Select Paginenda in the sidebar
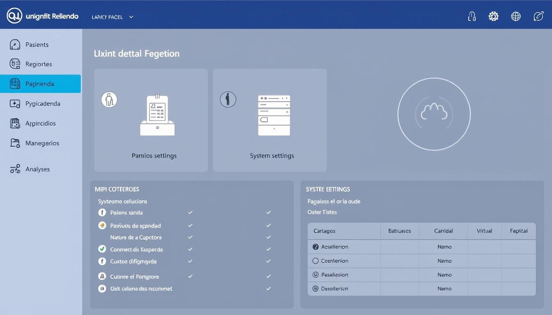552x315 pixels. tap(40, 84)
